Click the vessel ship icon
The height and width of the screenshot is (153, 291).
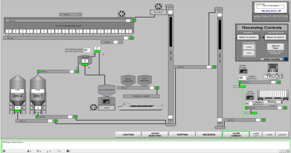tap(140, 107)
